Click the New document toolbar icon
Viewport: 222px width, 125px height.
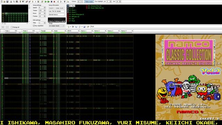pos(2,1)
